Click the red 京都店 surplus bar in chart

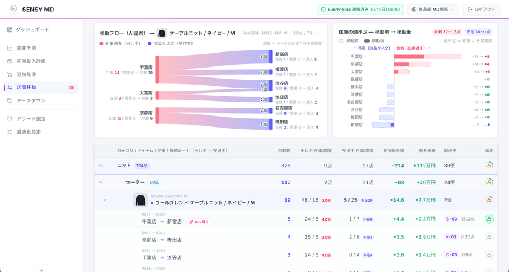pos(402,64)
